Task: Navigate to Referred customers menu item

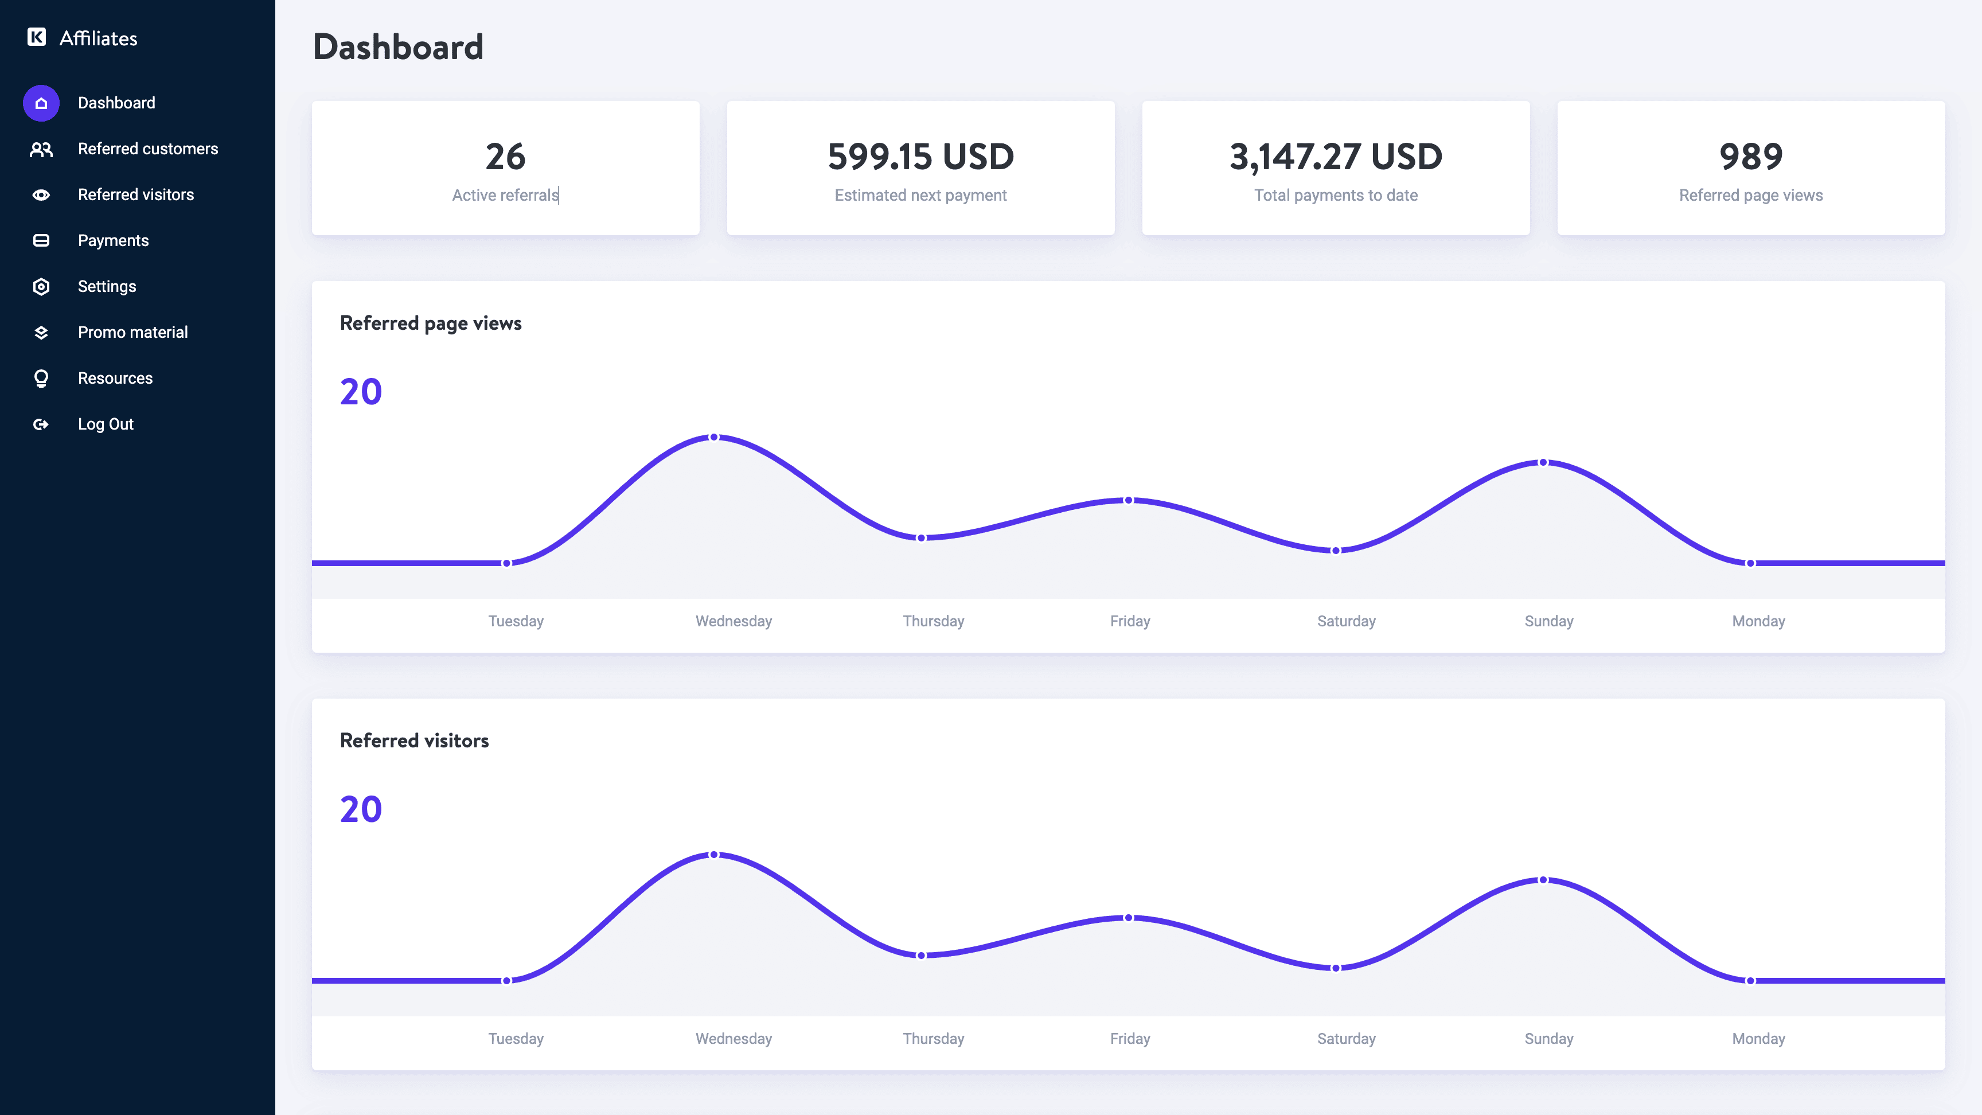Action: [x=147, y=149]
